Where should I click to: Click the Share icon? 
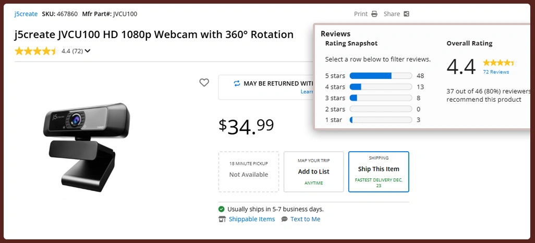tap(407, 14)
